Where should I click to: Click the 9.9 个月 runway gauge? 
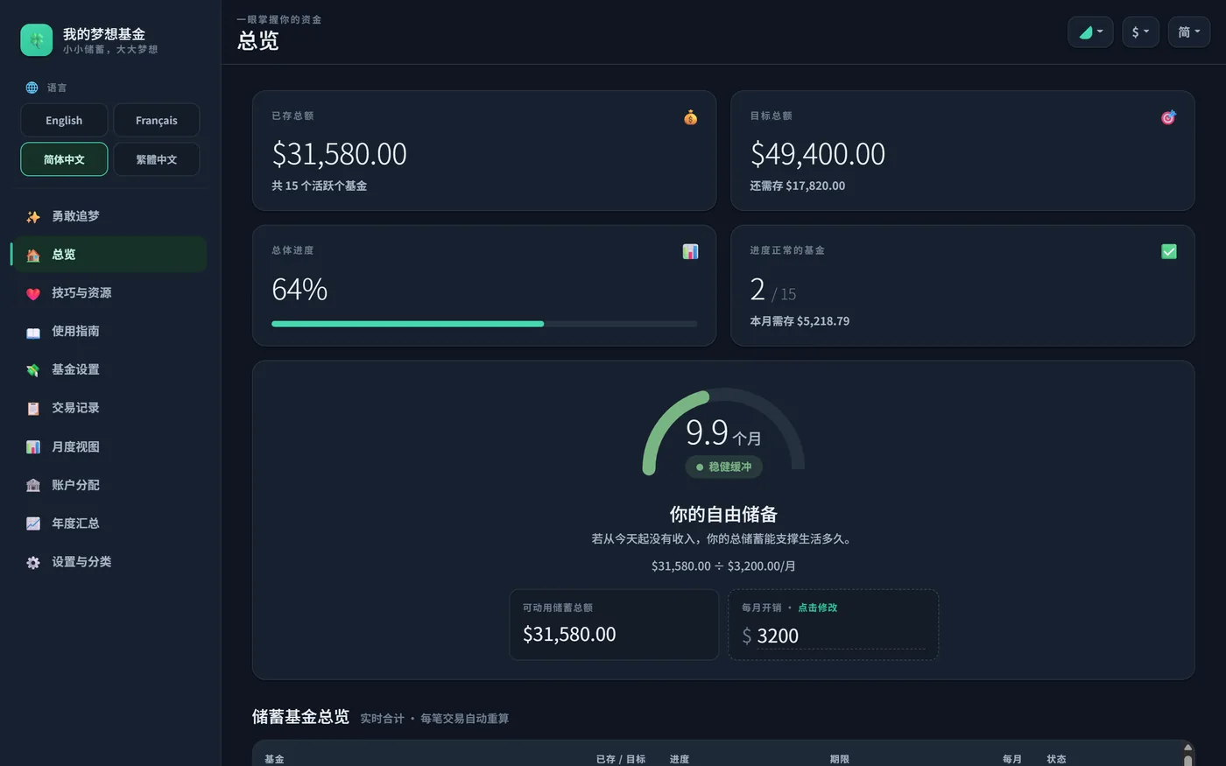(723, 432)
